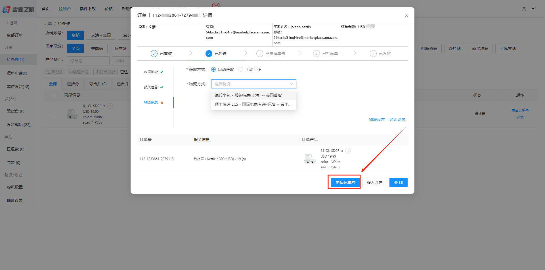Open the 控制台 menu
The height and width of the screenshot is (270, 545).
coord(65,9)
